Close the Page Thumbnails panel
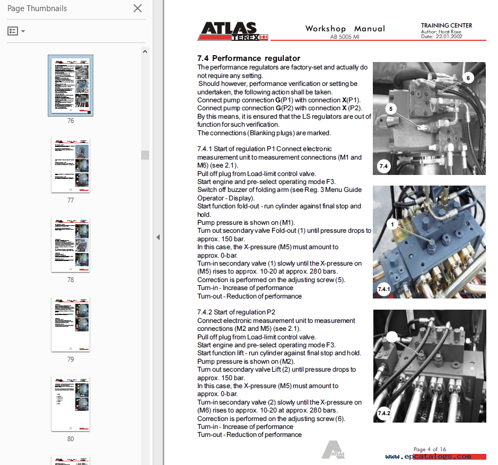The height and width of the screenshot is (465, 498). [137, 8]
